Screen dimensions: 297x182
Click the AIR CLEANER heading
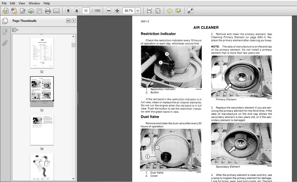coord(206,27)
